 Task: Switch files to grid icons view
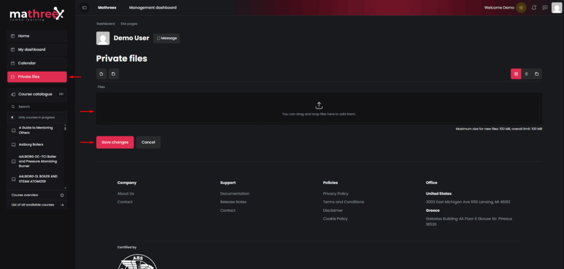[x=516, y=74]
